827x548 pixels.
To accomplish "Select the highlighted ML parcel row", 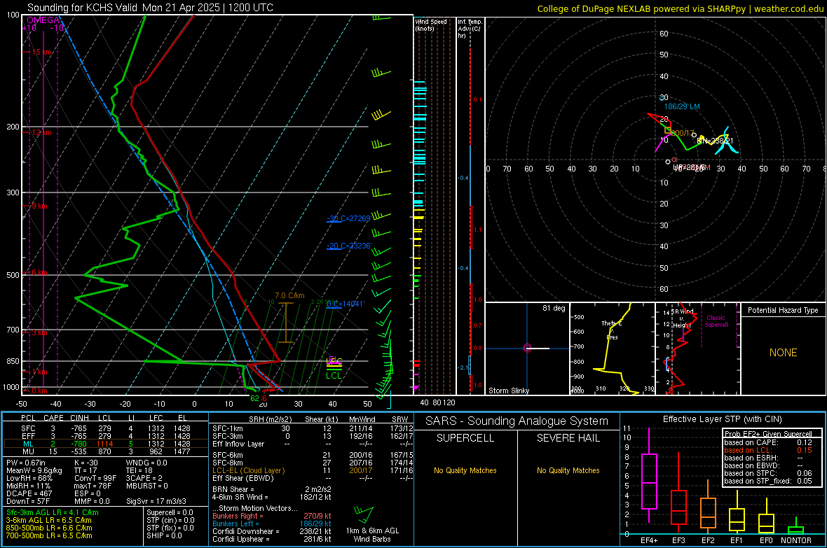I will pyautogui.click(x=106, y=444).
